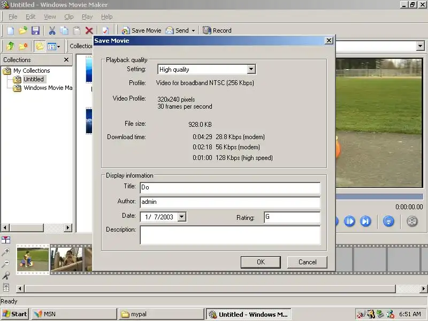This screenshot has width=428, height=321.
Task: Toggle the Collections pane icon
Action: pos(40,46)
